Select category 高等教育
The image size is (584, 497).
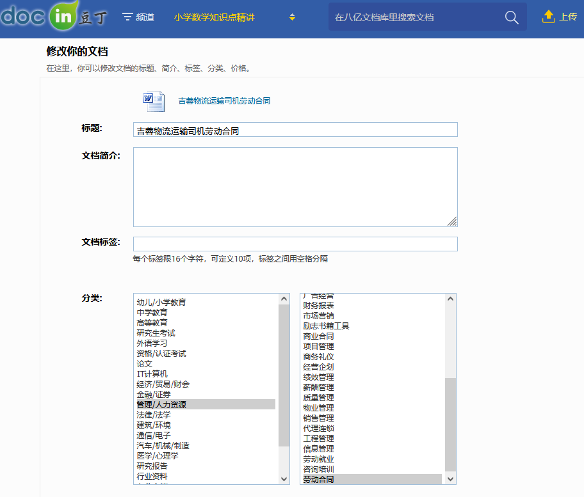click(206, 322)
